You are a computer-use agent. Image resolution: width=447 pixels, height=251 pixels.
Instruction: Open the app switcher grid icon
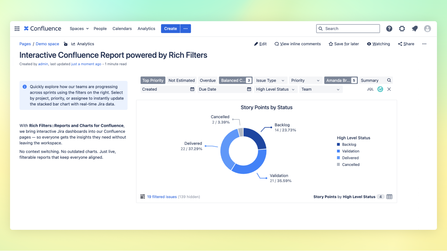17,28
